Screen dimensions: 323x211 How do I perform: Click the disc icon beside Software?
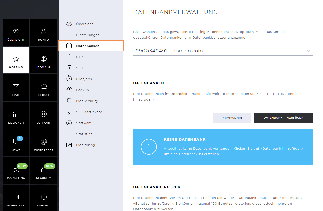(x=69, y=123)
